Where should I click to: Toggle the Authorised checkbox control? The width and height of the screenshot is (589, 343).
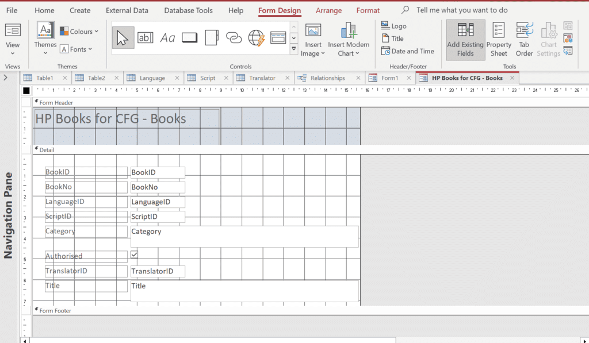point(134,255)
